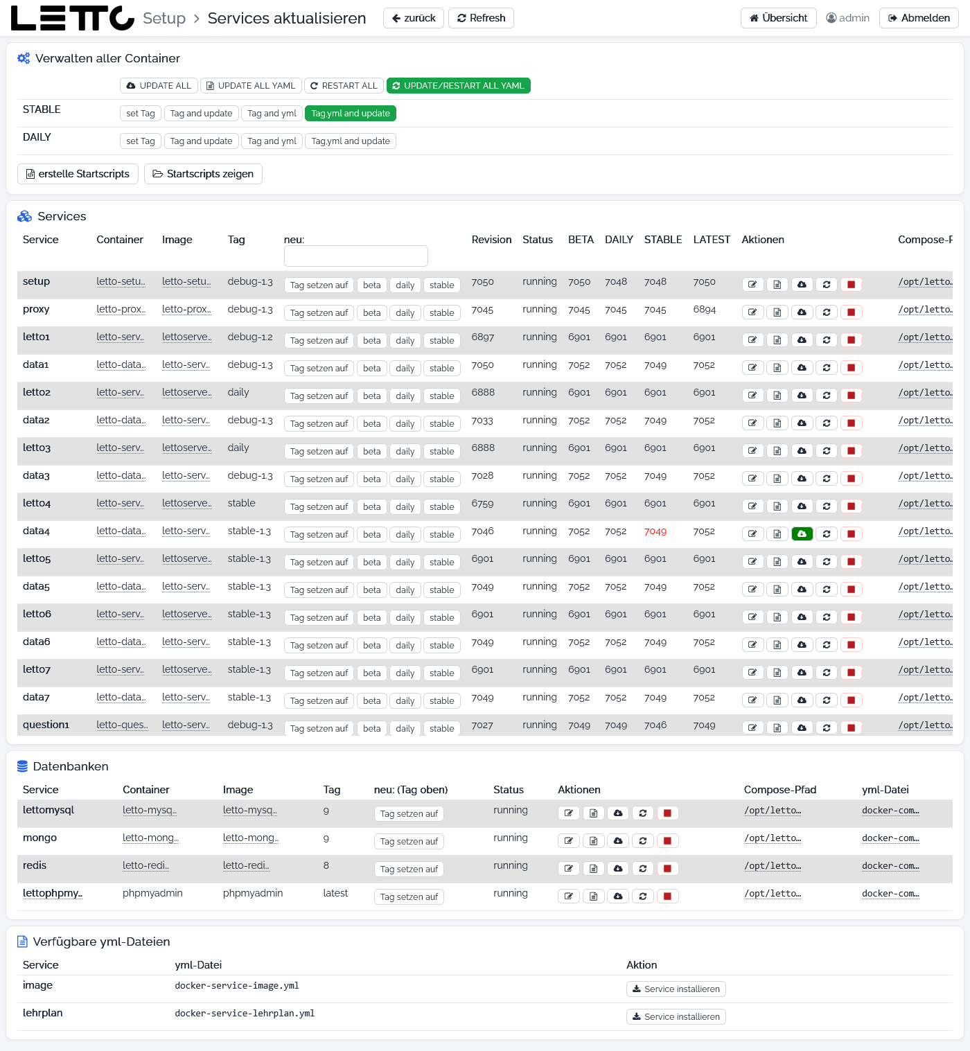Click green UPDATE/RESTART ALL YAML button
The height and width of the screenshot is (1051, 970).
[x=459, y=85]
